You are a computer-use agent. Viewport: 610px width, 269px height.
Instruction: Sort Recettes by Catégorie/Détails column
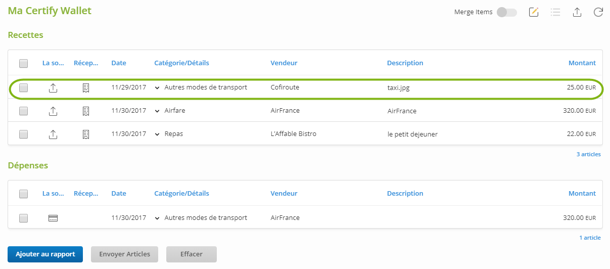click(181, 63)
